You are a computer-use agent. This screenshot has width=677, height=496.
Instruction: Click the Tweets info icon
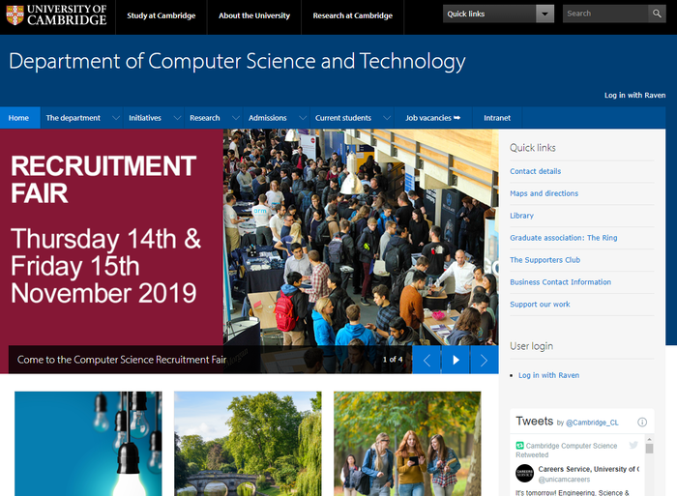[642, 423]
